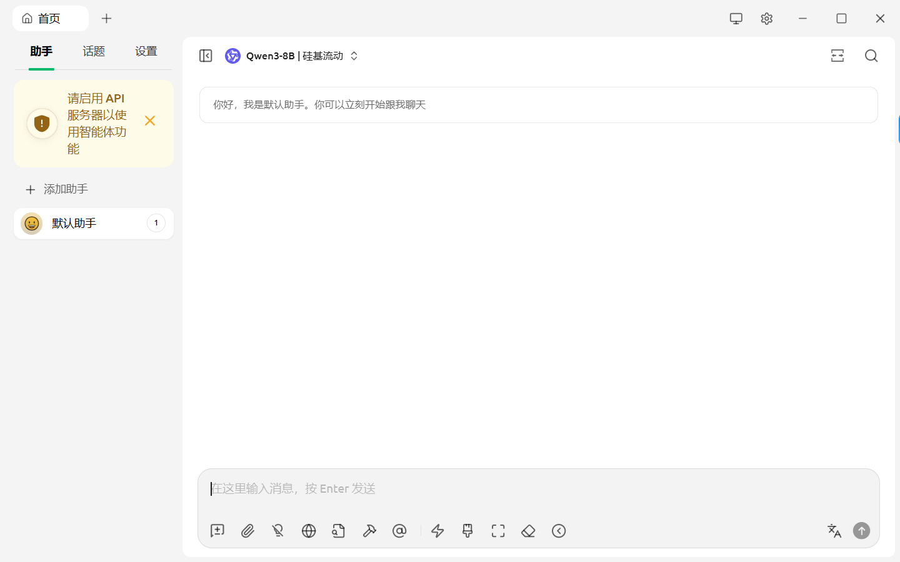Click the @ mention model icon

399,531
